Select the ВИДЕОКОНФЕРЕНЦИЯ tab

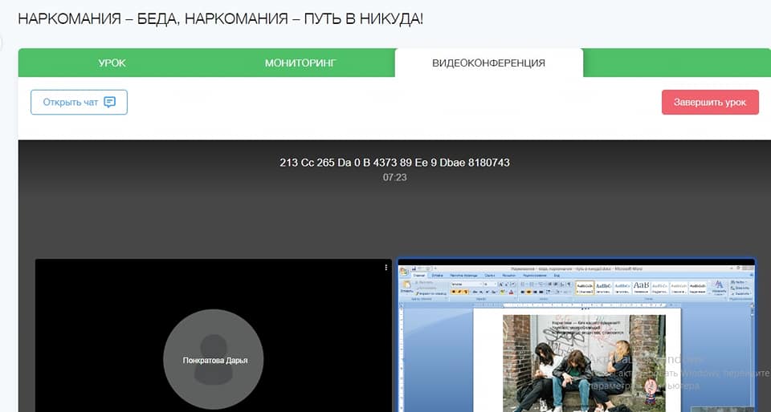click(x=488, y=63)
